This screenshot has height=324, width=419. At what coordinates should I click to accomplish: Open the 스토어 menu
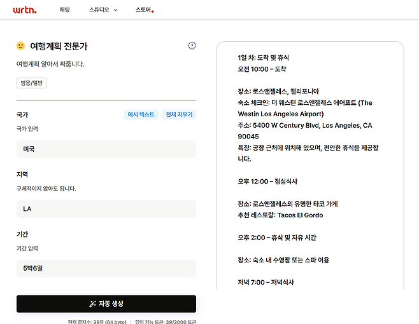(x=144, y=10)
